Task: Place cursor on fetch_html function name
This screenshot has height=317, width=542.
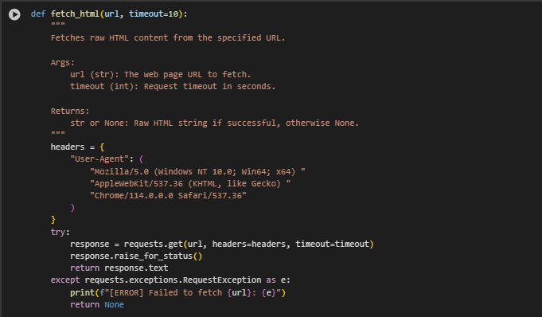Action: pyautogui.click(x=75, y=14)
